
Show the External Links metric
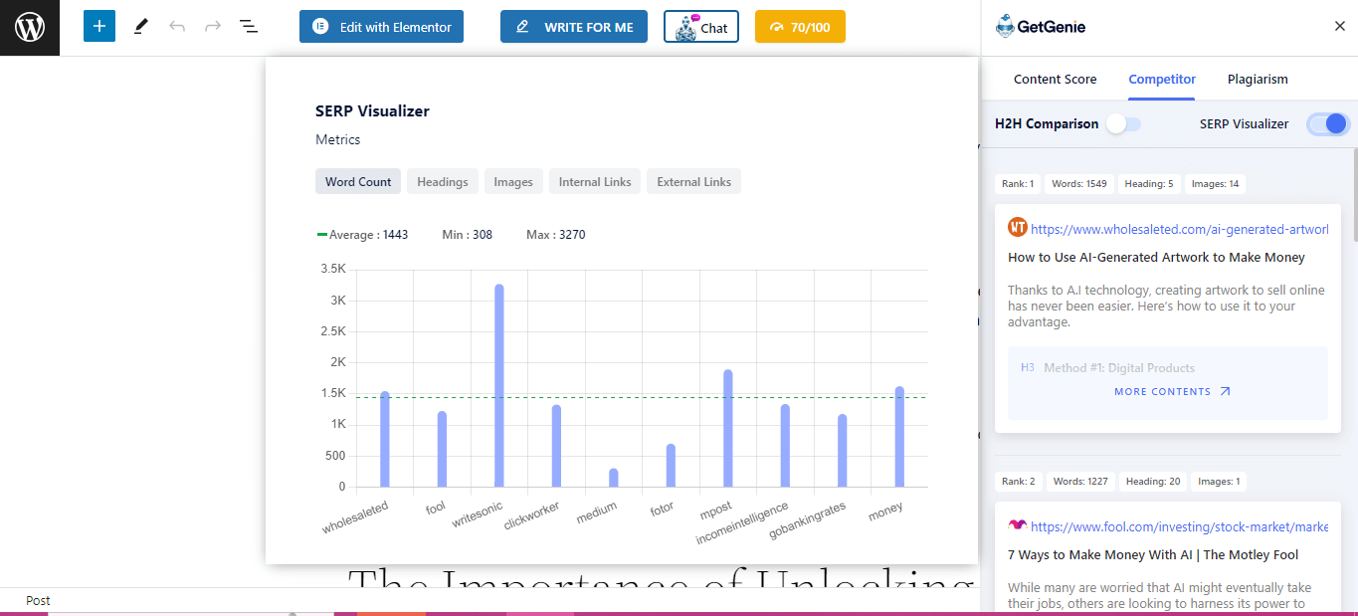click(x=694, y=182)
